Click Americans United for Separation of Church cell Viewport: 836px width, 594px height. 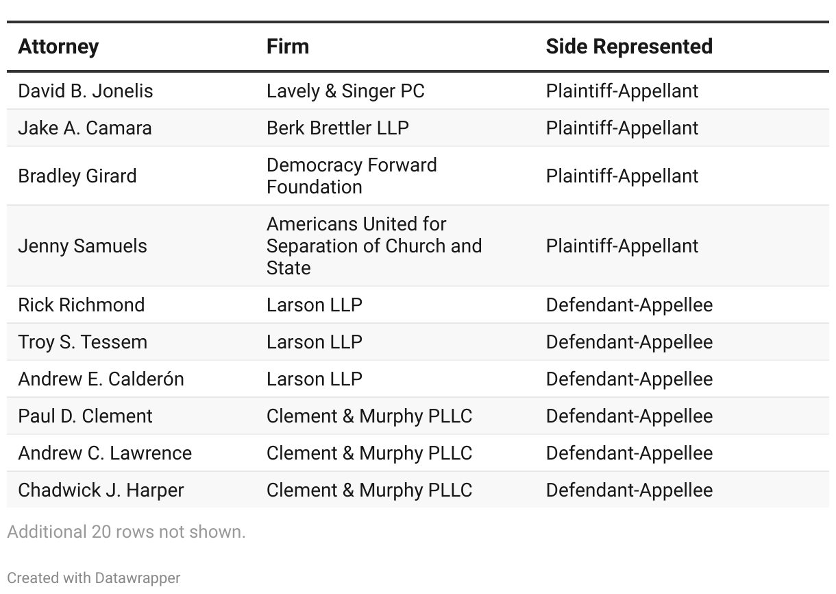(373, 246)
